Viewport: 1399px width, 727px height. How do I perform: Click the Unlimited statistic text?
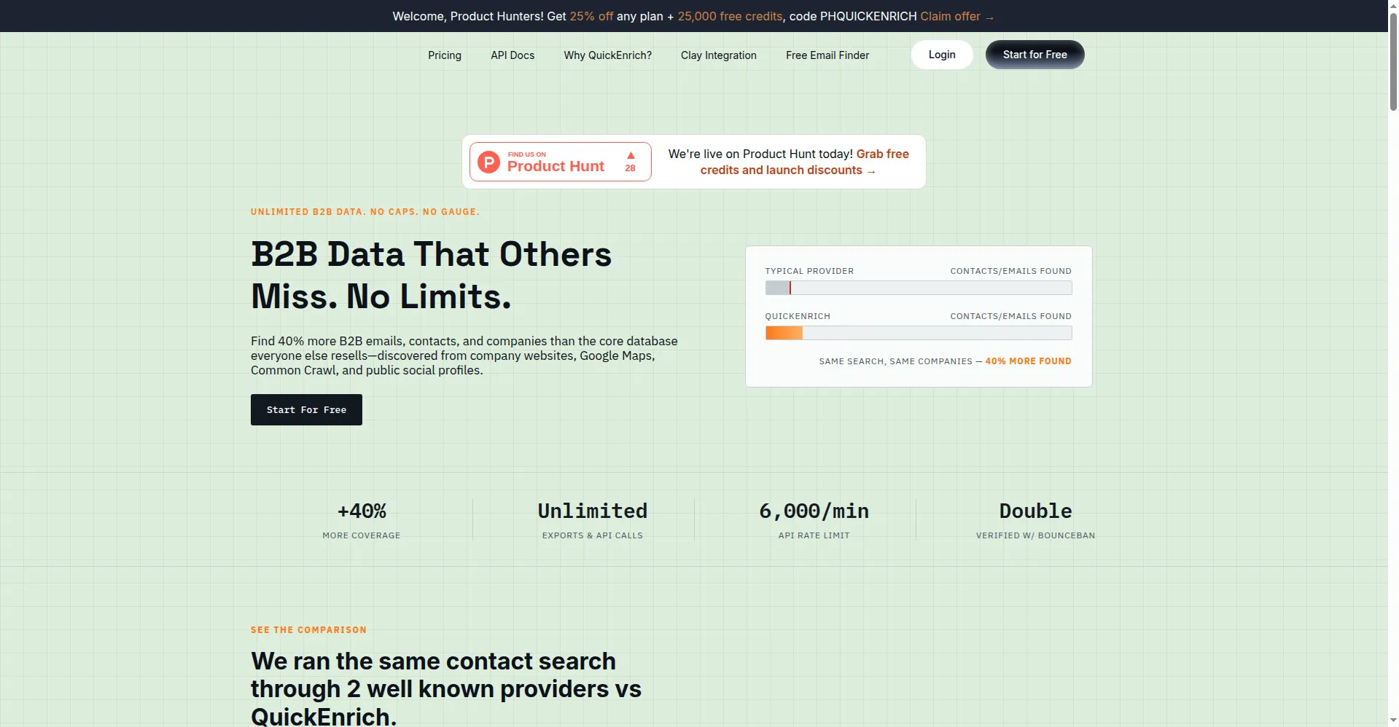click(593, 511)
